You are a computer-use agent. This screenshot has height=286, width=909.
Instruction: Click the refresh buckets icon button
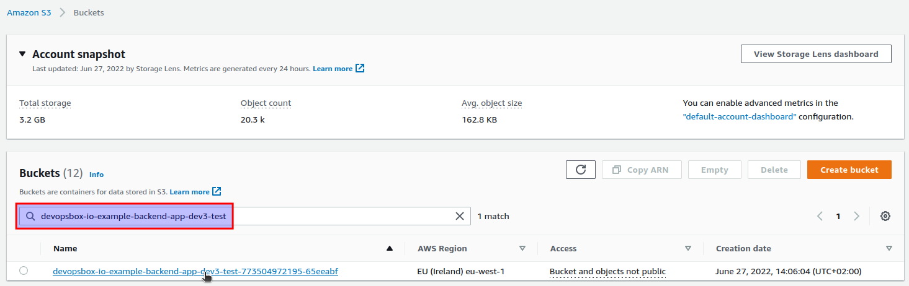(x=581, y=170)
